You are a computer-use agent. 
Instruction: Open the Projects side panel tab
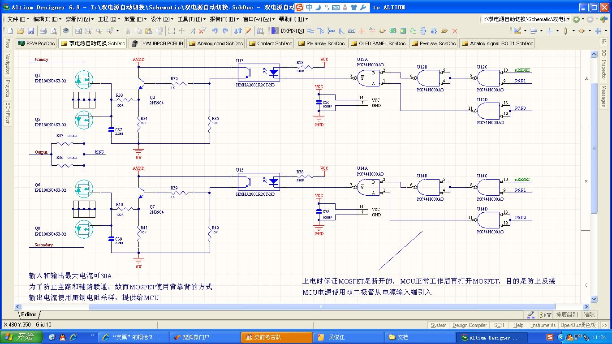pos(8,88)
